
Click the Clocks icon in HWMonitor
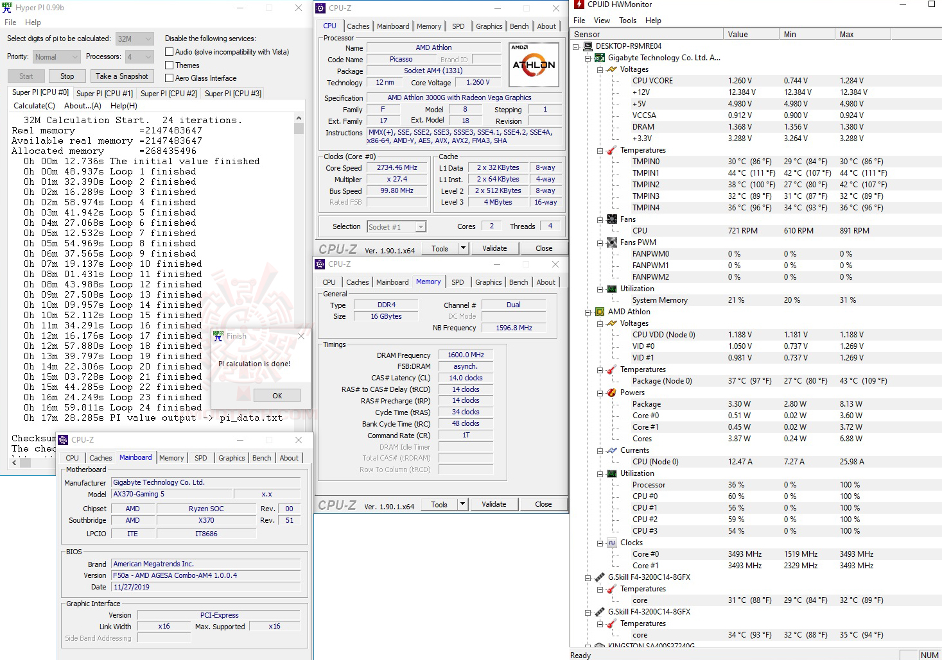[612, 543]
